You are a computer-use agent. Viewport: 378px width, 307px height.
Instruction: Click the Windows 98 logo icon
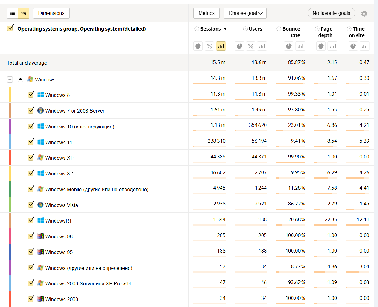[x=41, y=236]
